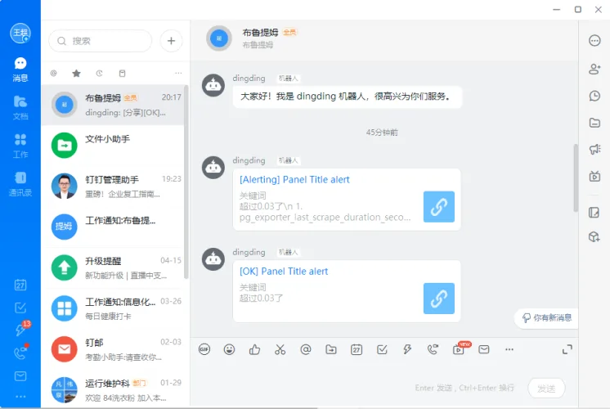Select the 布鲁提姆 group conversation
The height and width of the screenshot is (409, 610).
pos(113,105)
